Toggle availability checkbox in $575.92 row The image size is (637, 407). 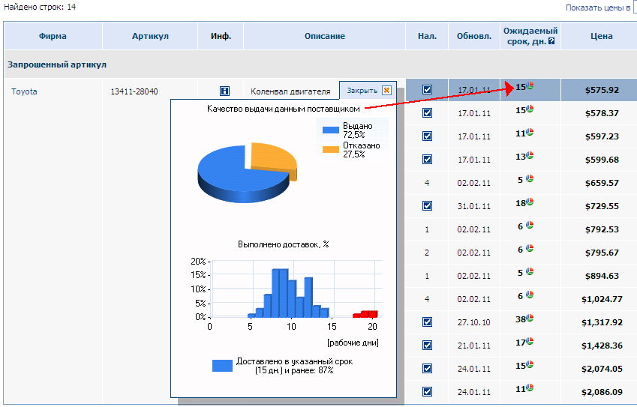(x=427, y=89)
